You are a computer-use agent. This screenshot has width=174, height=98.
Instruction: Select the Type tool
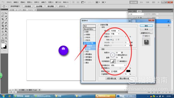coord(6,35)
